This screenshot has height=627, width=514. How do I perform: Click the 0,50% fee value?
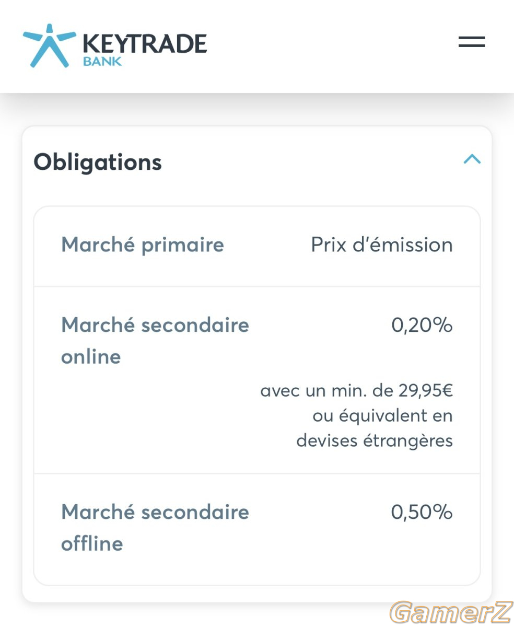[x=422, y=512]
